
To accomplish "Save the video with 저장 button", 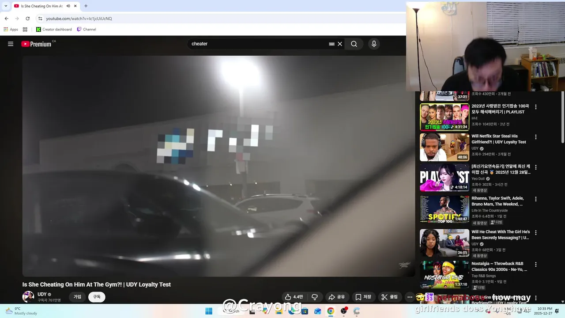I will [363, 297].
